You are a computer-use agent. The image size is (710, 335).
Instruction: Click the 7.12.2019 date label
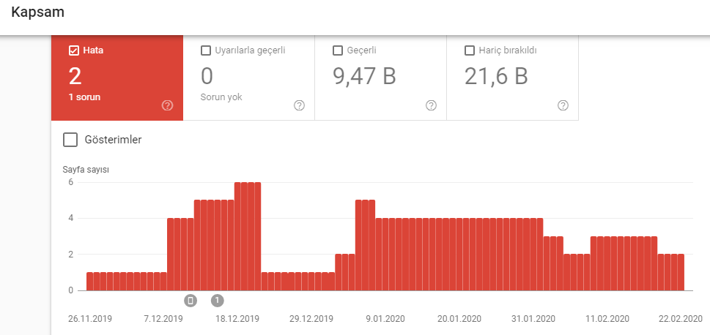click(x=163, y=319)
